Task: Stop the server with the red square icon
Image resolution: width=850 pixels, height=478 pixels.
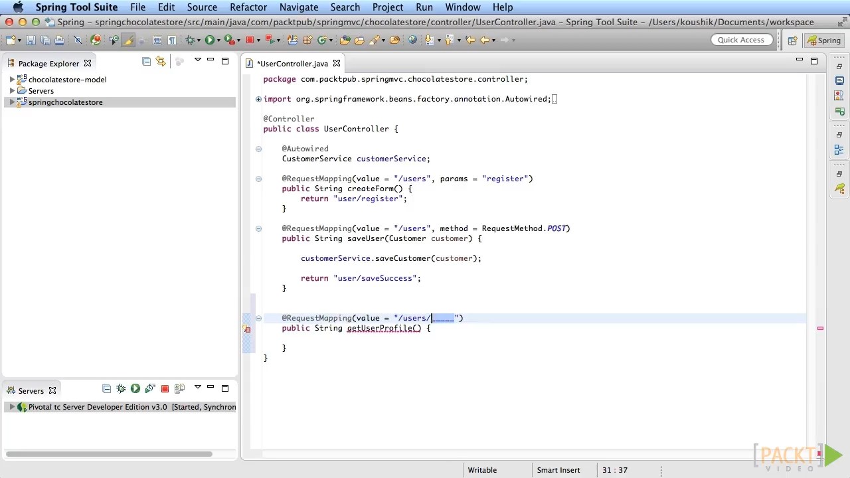Action: [x=165, y=389]
